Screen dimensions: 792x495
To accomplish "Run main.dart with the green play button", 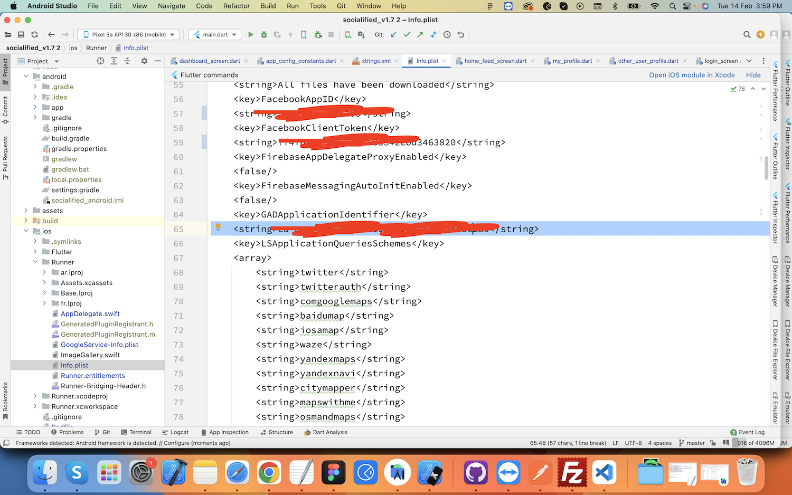I will (x=251, y=35).
